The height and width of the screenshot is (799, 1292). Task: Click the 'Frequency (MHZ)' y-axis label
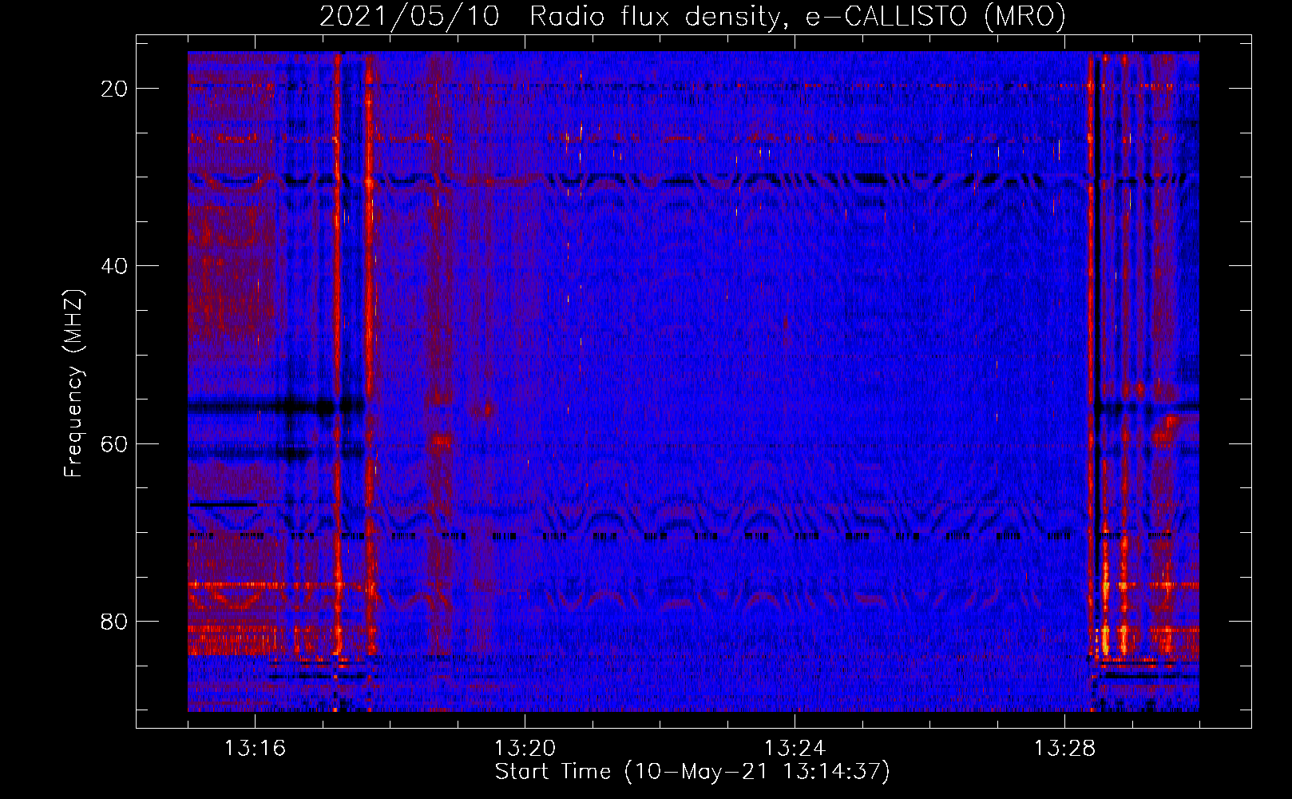tap(73, 384)
